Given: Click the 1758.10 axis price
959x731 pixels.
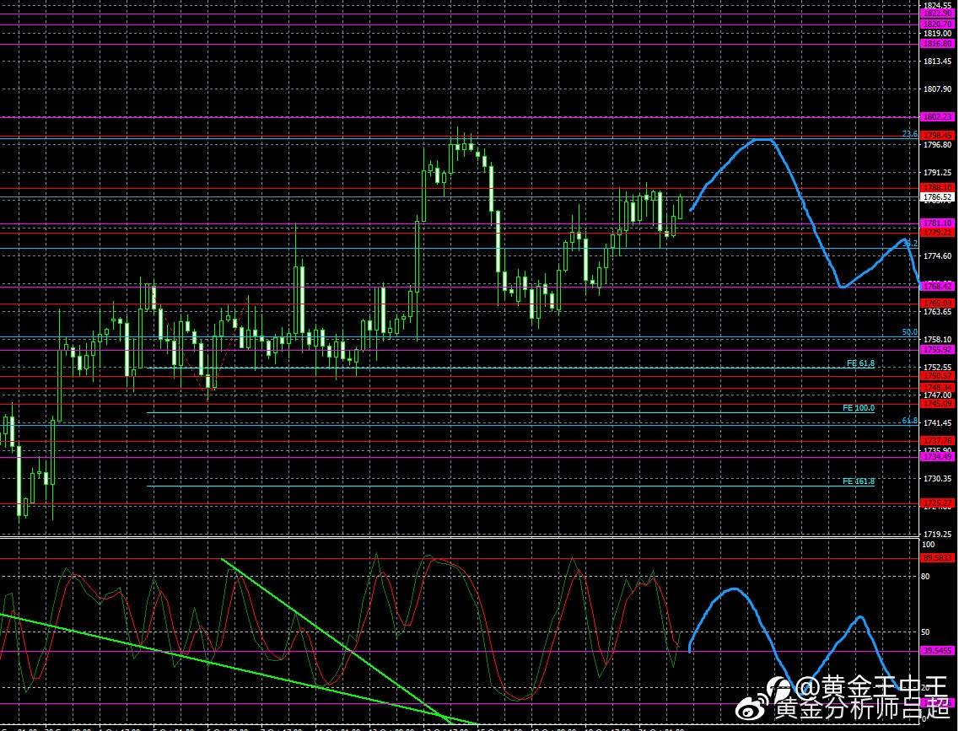Looking at the screenshot, I should (x=937, y=339).
